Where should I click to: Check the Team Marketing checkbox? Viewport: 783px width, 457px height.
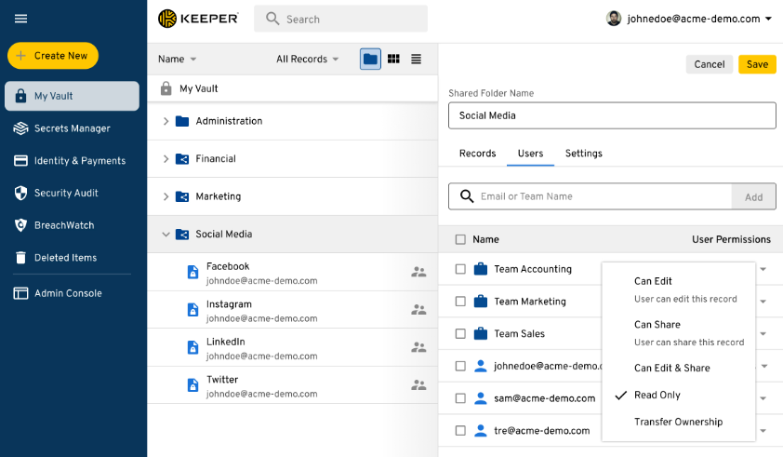coord(460,302)
